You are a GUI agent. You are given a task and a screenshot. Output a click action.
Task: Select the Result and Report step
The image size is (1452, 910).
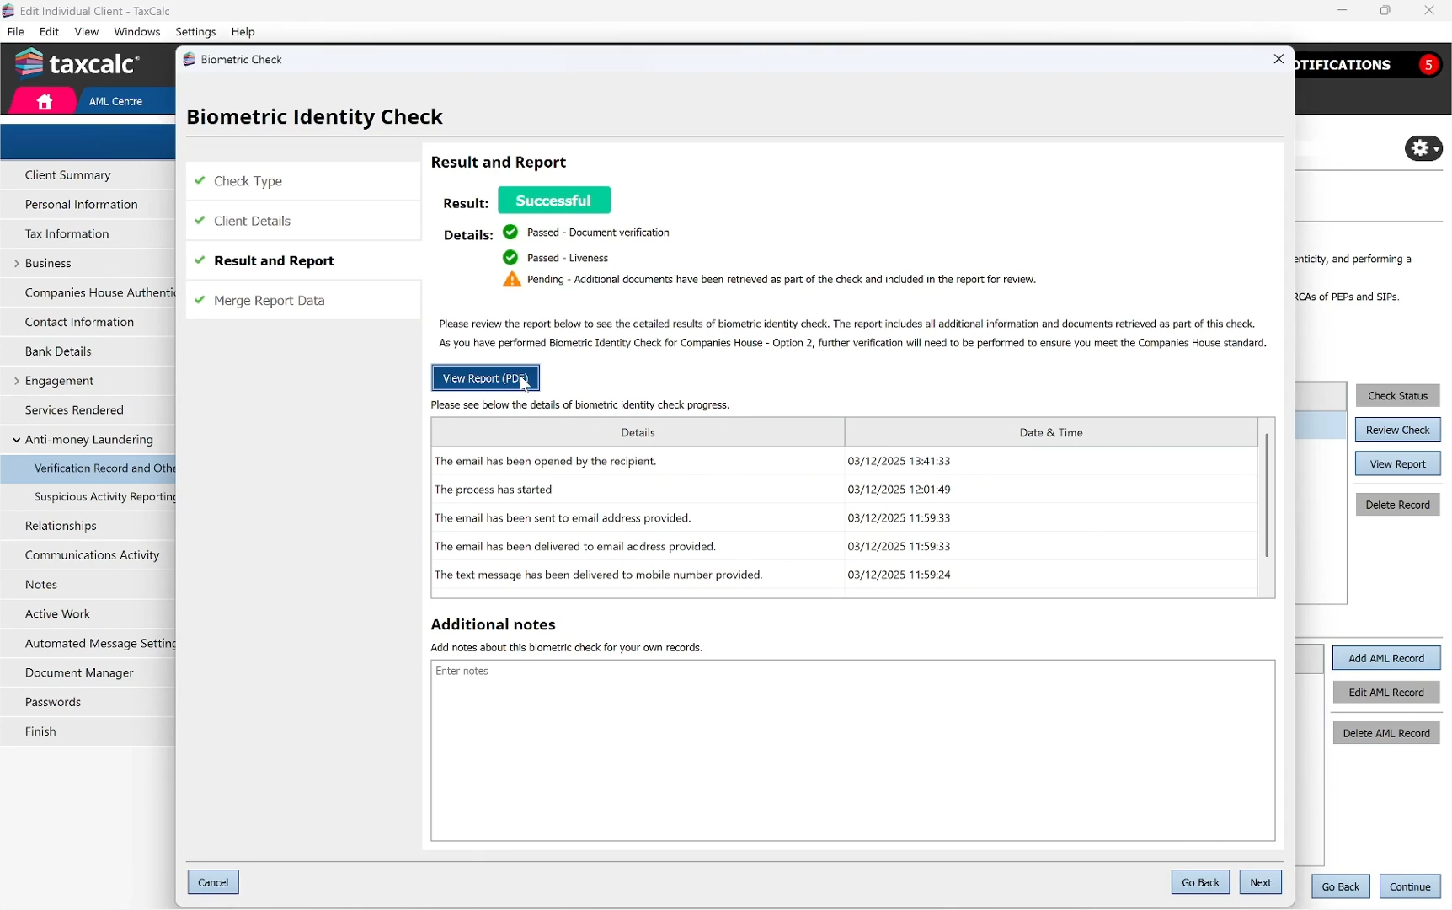[x=303, y=260]
